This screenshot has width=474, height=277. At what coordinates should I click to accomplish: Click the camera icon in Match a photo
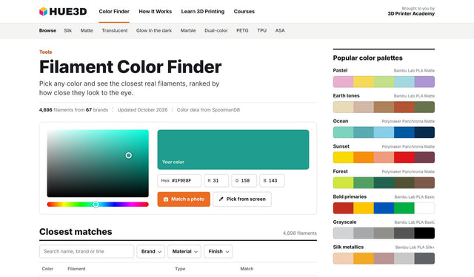[x=166, y=199]
